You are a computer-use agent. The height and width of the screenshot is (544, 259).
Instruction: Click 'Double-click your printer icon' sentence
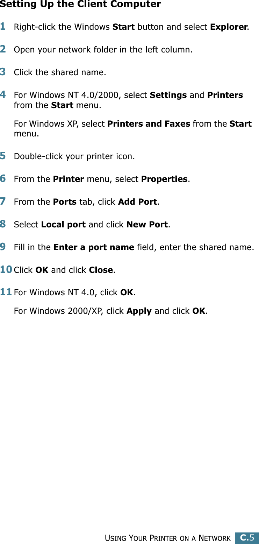click(74, 156)
